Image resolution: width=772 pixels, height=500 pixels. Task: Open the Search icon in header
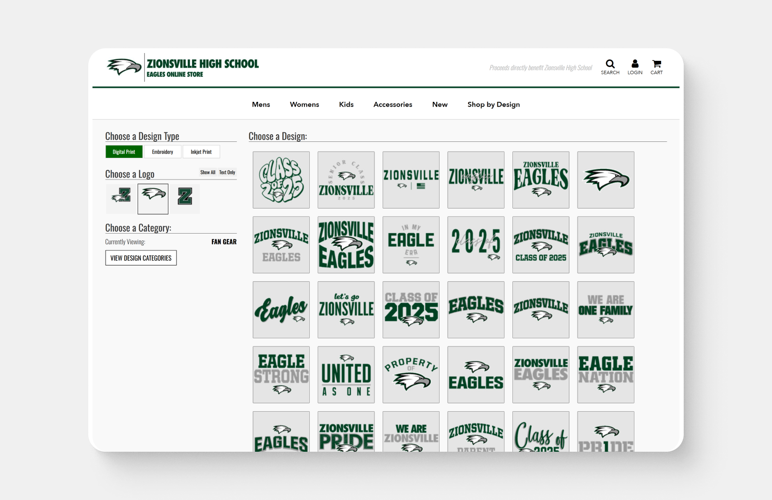[x=610, y=67]
